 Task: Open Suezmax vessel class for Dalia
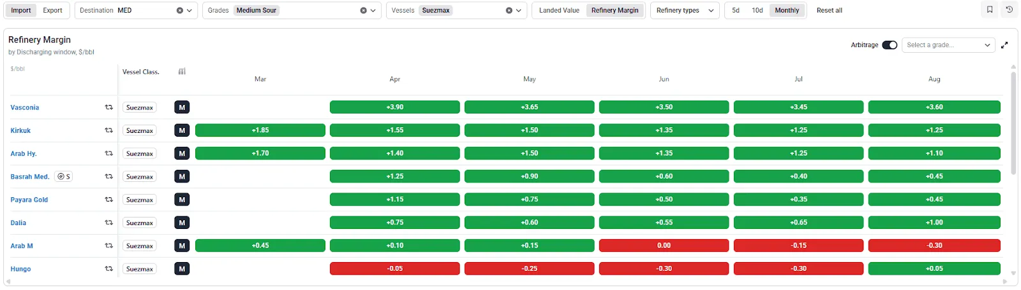pyautogui.click(x=140, y=223)
